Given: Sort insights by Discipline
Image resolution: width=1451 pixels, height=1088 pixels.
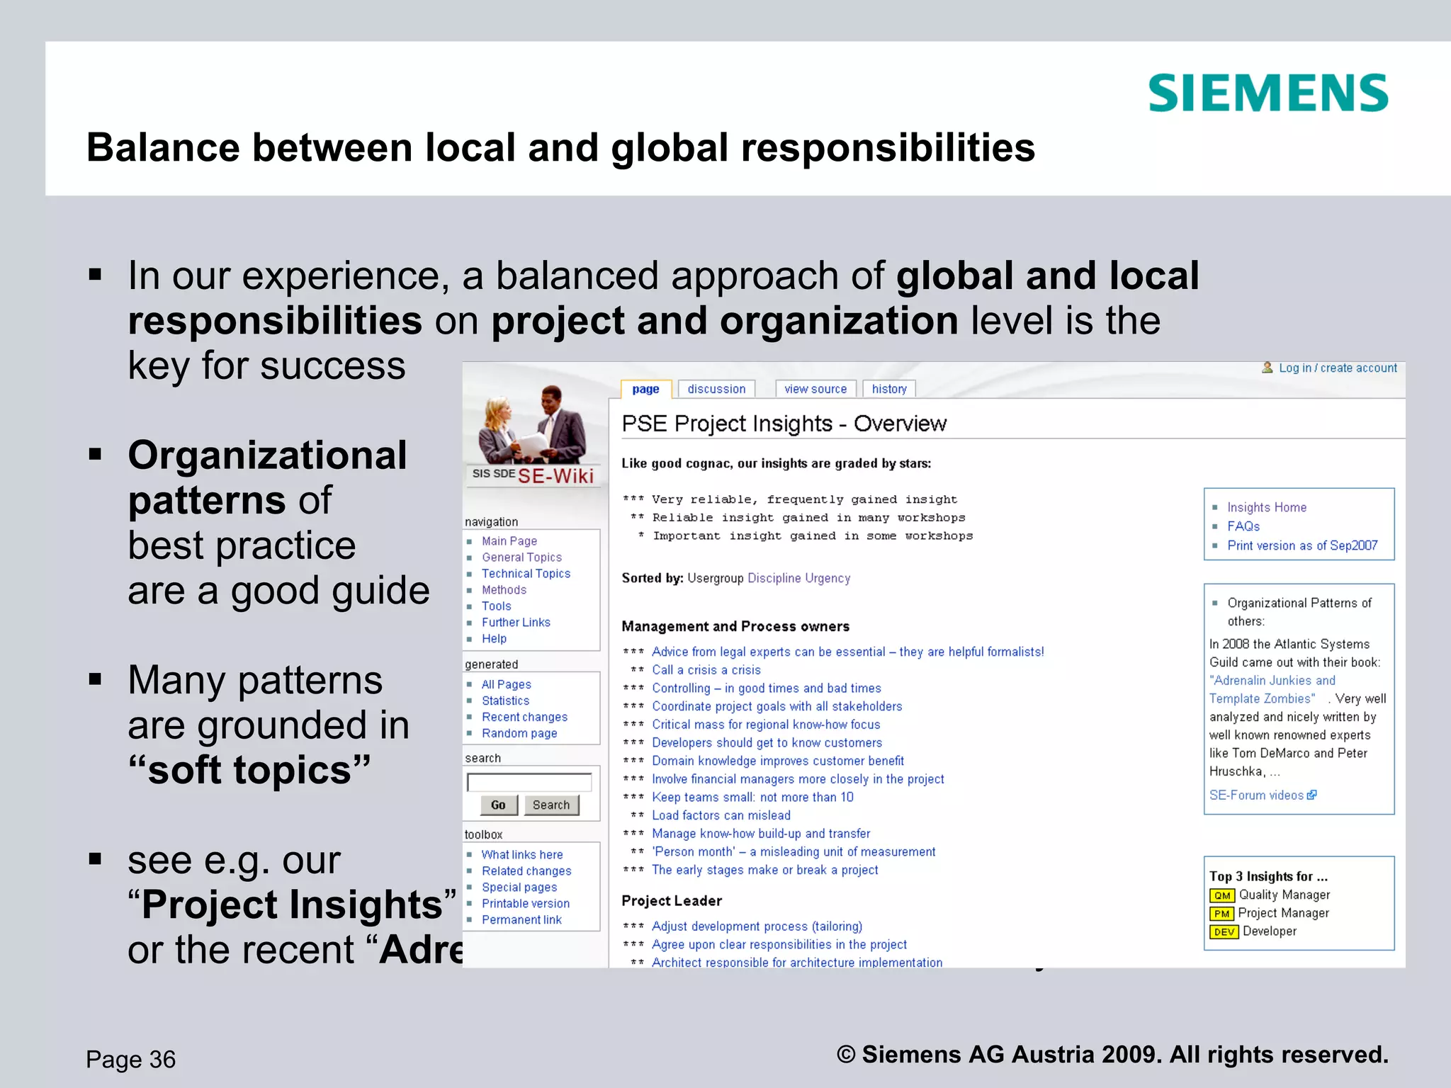Looking at the screenshot, I should (x=774, y=578).
